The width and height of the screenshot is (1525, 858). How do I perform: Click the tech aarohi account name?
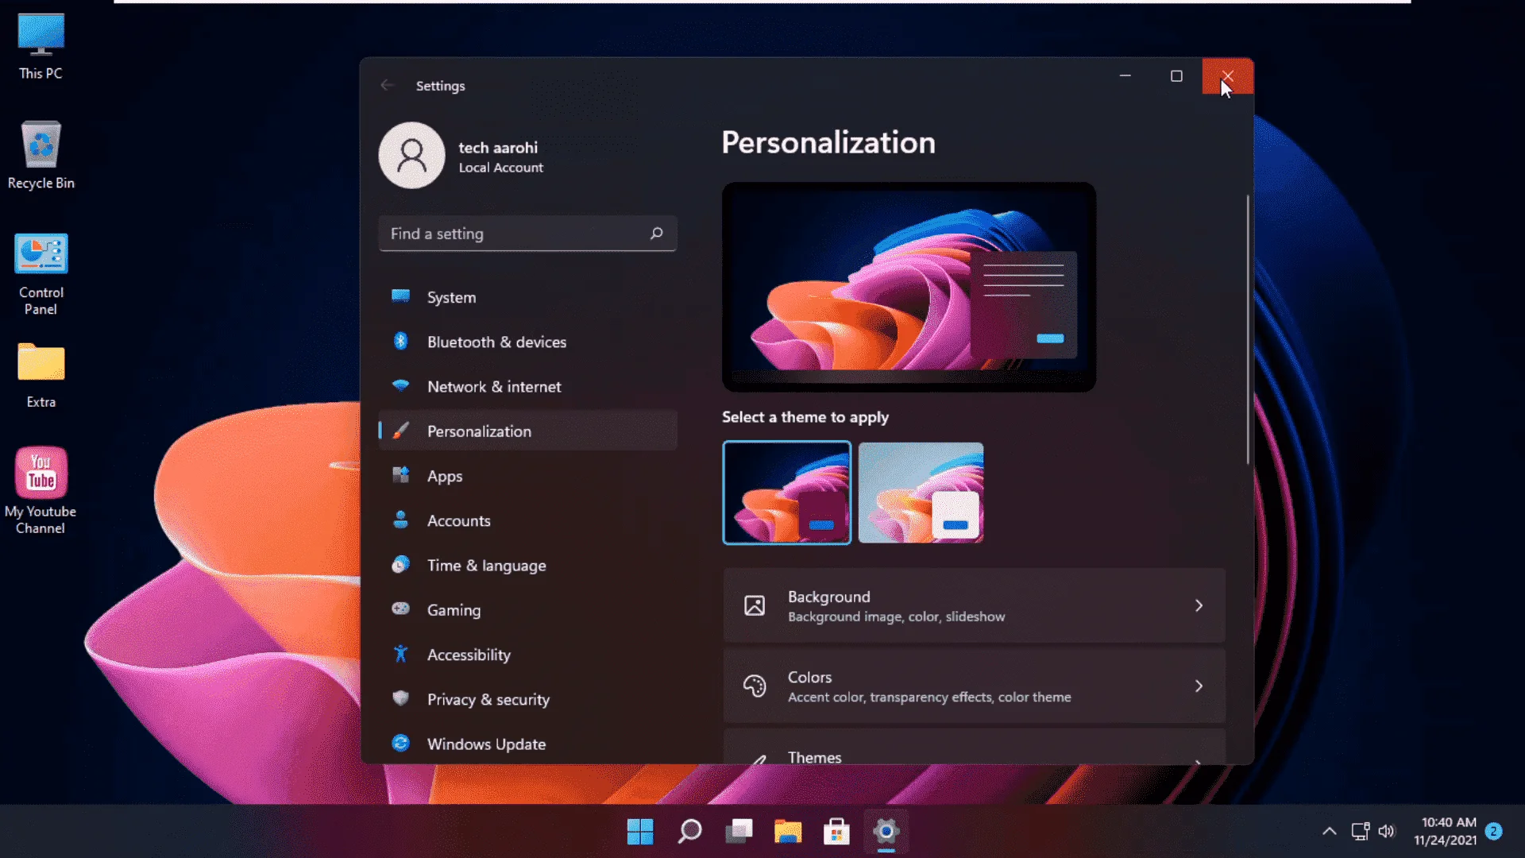click(x=498, y=147)
